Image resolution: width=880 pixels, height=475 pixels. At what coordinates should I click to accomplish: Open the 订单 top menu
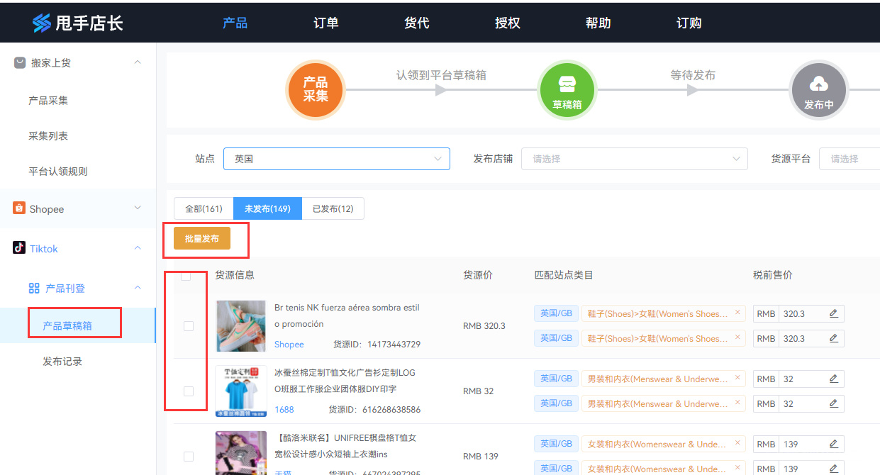[325, 23]
